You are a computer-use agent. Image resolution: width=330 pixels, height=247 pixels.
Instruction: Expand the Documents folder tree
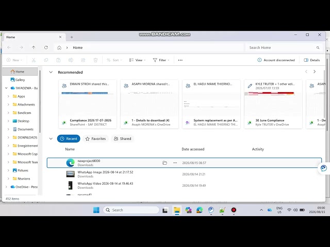click(x=8, y=129)
